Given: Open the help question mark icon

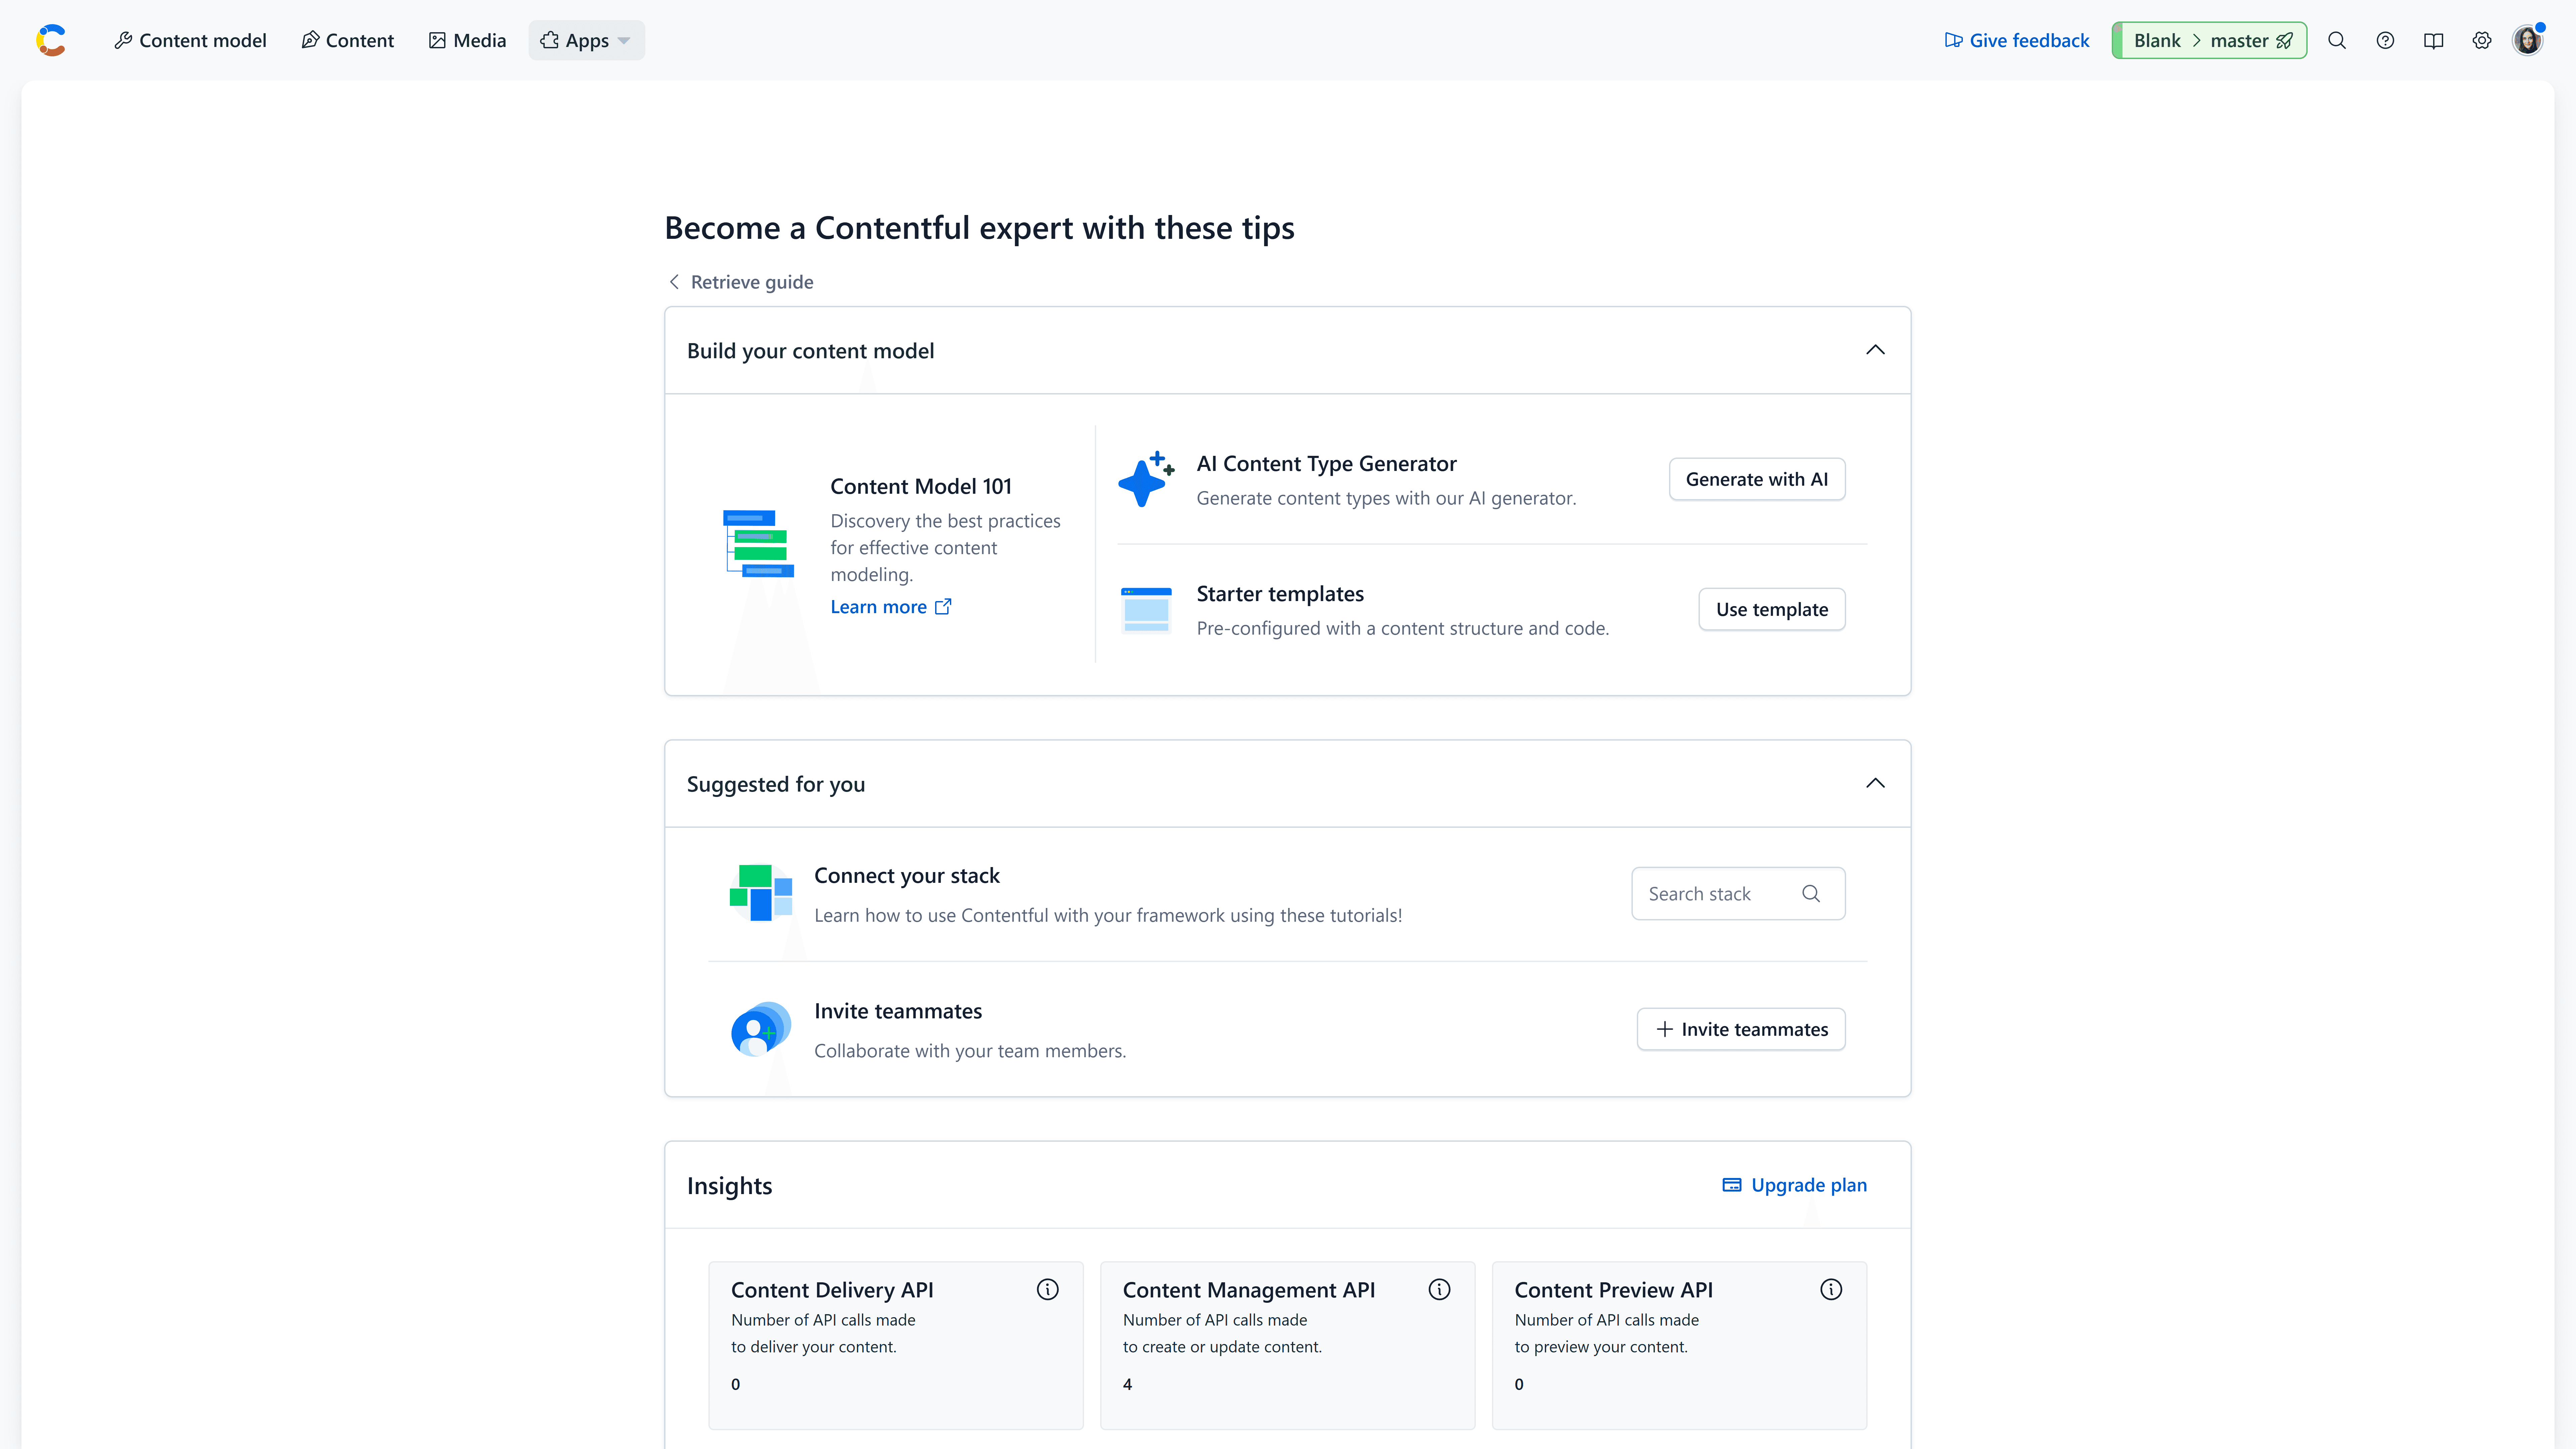Looking at the screenshot, I should [x=2385, y=40].
